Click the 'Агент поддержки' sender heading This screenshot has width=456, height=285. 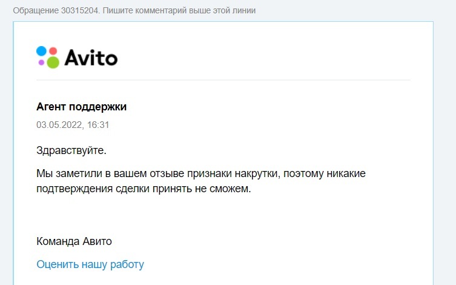[x=81, y=107]
